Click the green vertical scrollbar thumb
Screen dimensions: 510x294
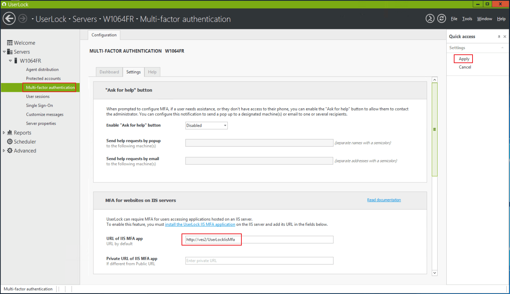tap(435, 129)
